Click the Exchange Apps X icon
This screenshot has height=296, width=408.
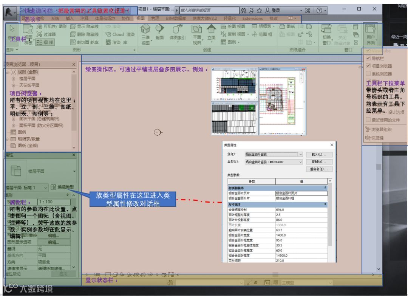click(308, 11)
